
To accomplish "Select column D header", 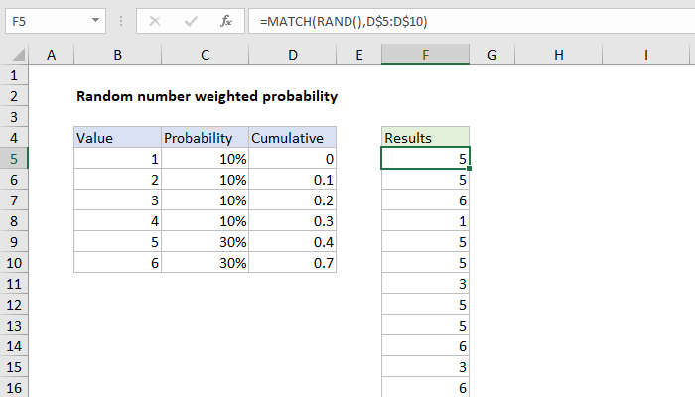I will coord(292,54).
